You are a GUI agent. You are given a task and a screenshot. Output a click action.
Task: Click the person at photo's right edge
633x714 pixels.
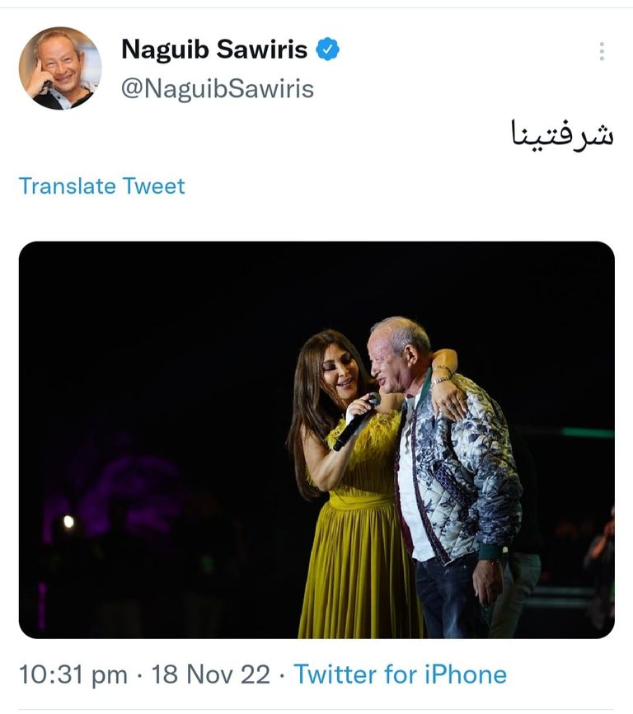[600, 561]
